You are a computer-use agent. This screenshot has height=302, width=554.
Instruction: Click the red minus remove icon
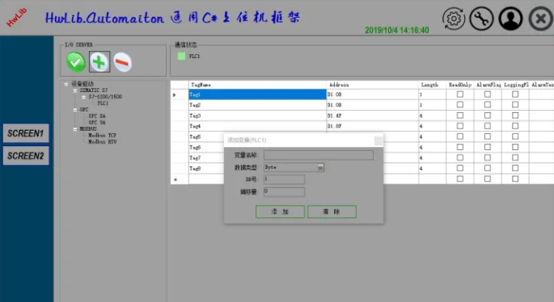(x=123, y=62)
